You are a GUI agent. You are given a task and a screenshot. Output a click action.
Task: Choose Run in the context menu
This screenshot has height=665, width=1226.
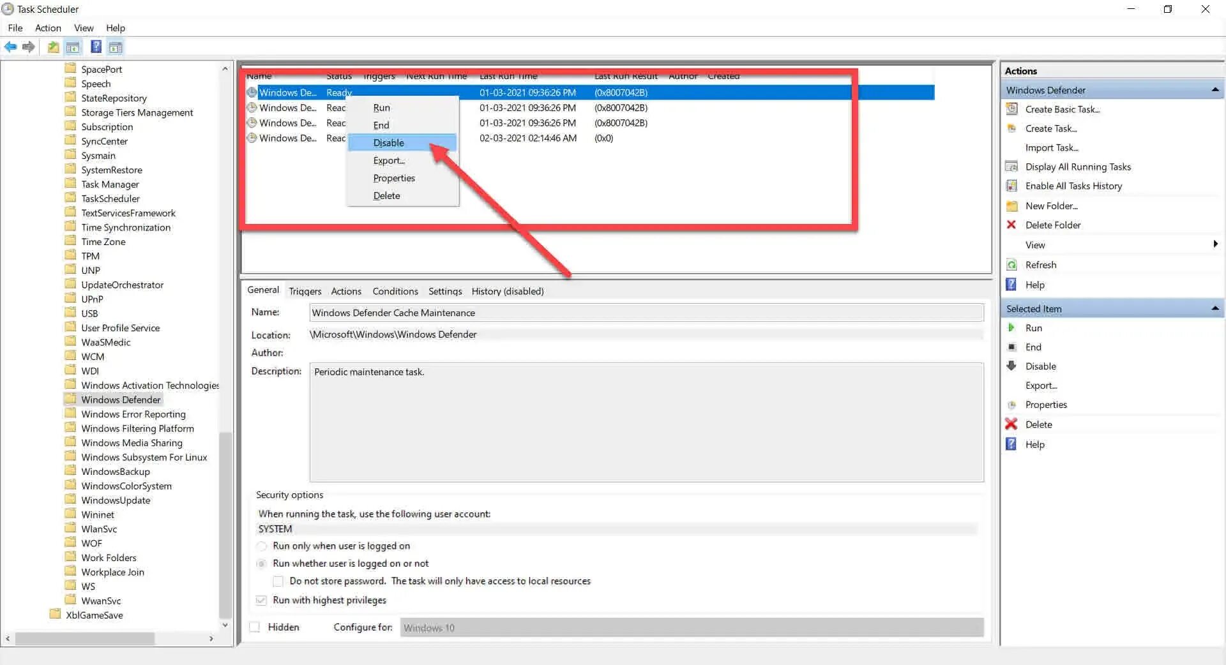click(x=402, y=108)
